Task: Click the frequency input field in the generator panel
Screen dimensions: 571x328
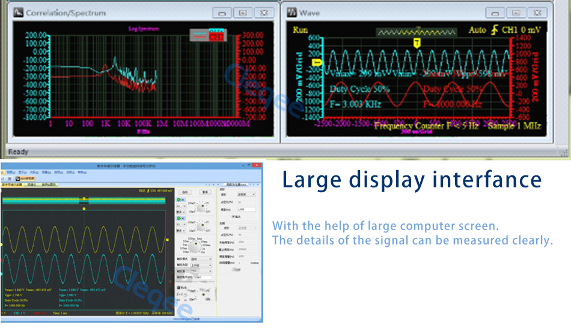Action: (248, 209)
